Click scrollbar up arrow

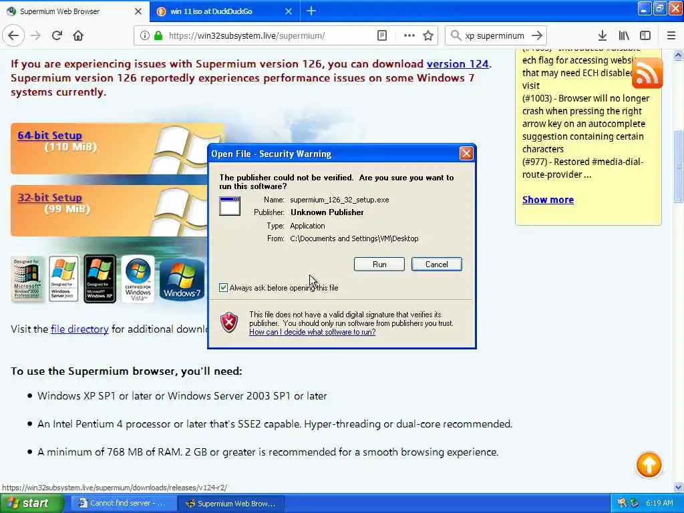tap(678, 55)
